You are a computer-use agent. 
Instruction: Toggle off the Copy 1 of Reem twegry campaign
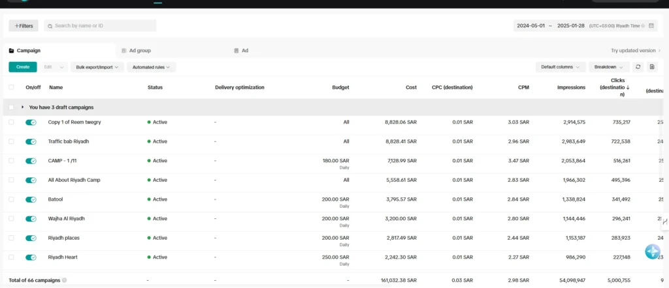click(x=31, y=122)
